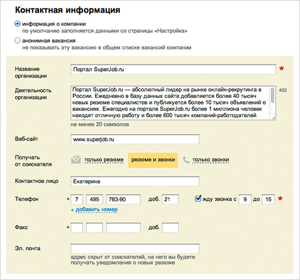The width and height of the screenshot is (300, 280).
Task: Click the 'Контактная информация' heading
Action: click(68, 10)
